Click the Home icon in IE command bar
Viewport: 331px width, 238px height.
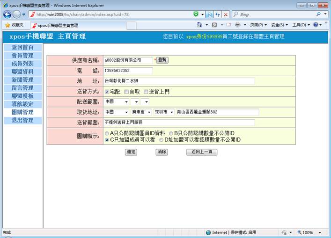(200, 25)
